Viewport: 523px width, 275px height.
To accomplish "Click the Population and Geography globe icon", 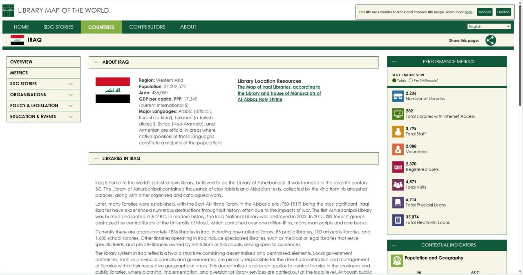I will 397,261.
